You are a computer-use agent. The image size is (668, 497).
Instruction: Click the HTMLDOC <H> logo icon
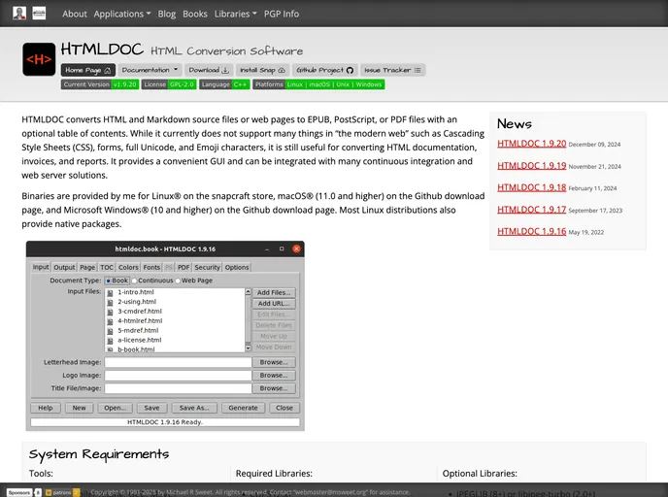click(x=39, y=59)
